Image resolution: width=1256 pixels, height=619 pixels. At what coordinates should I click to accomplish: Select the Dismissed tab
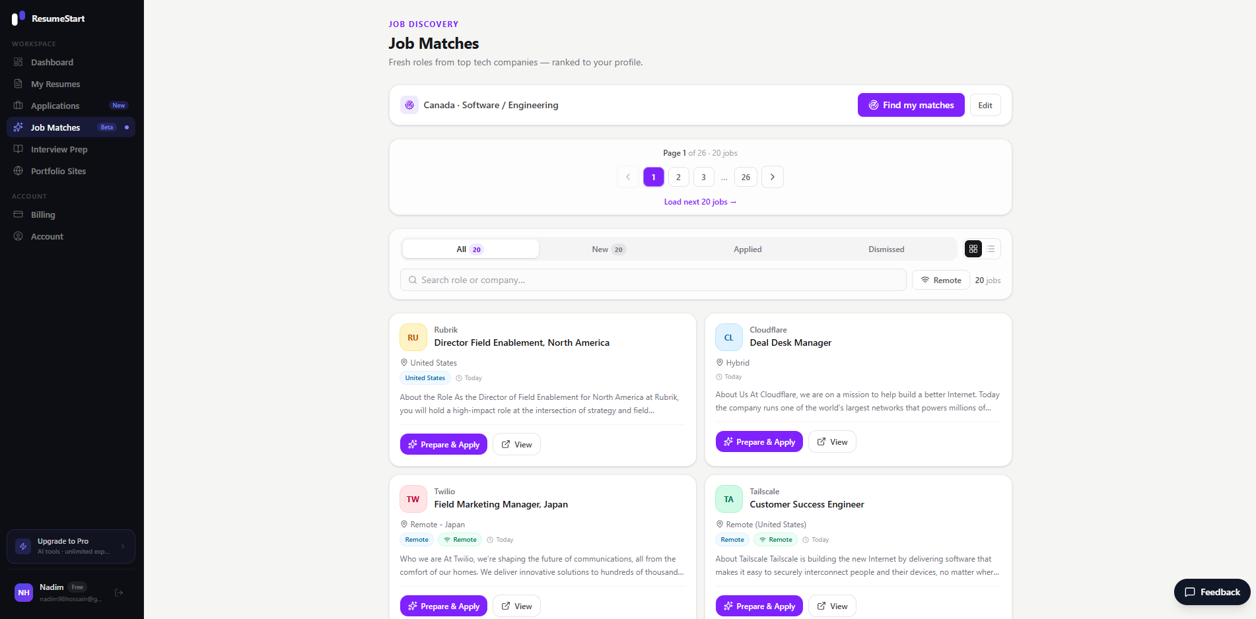[886, 249]
